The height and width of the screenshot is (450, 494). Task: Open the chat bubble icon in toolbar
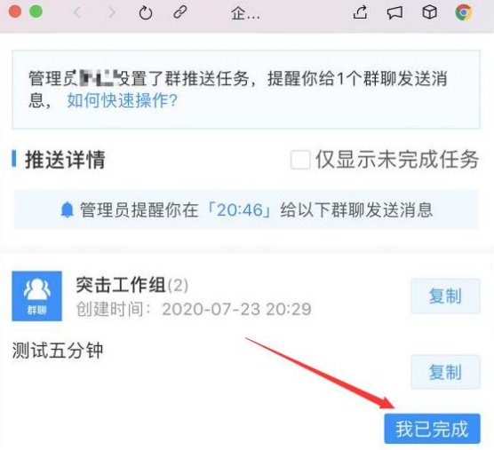[394, 13]
